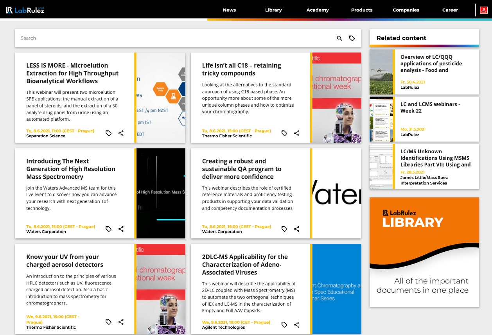Open LC and LCMS webinars Week 22

430,107
